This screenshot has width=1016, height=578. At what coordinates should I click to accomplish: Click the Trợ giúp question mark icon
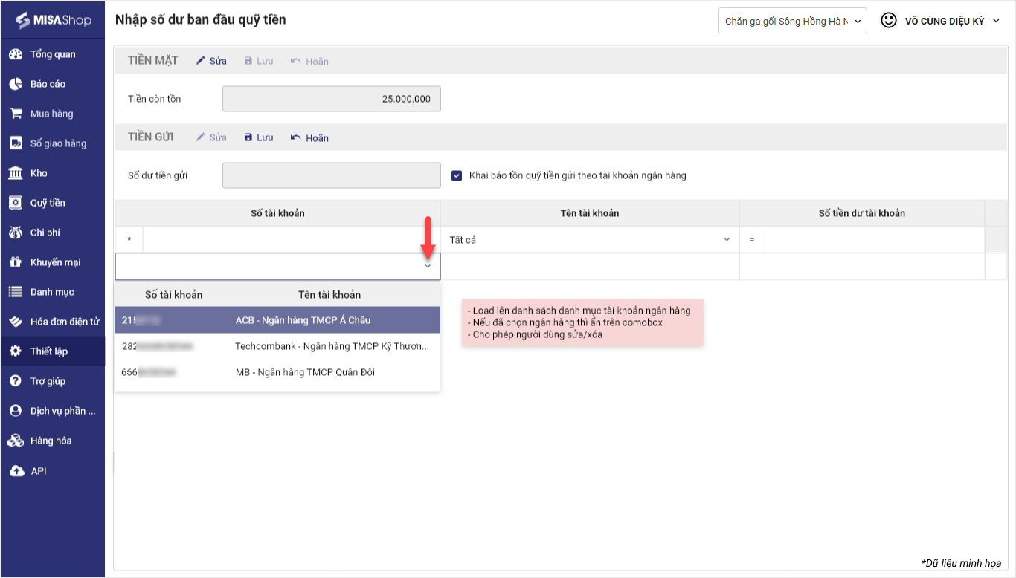click(16, 381)
